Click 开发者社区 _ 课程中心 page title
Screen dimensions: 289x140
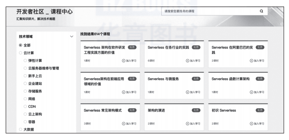pos(44,12)
